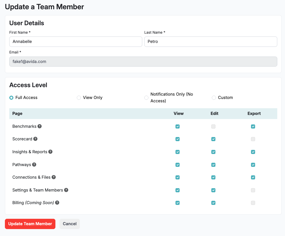Click the Billing (Coming Soon) help icon

click(x=57, y=203)
